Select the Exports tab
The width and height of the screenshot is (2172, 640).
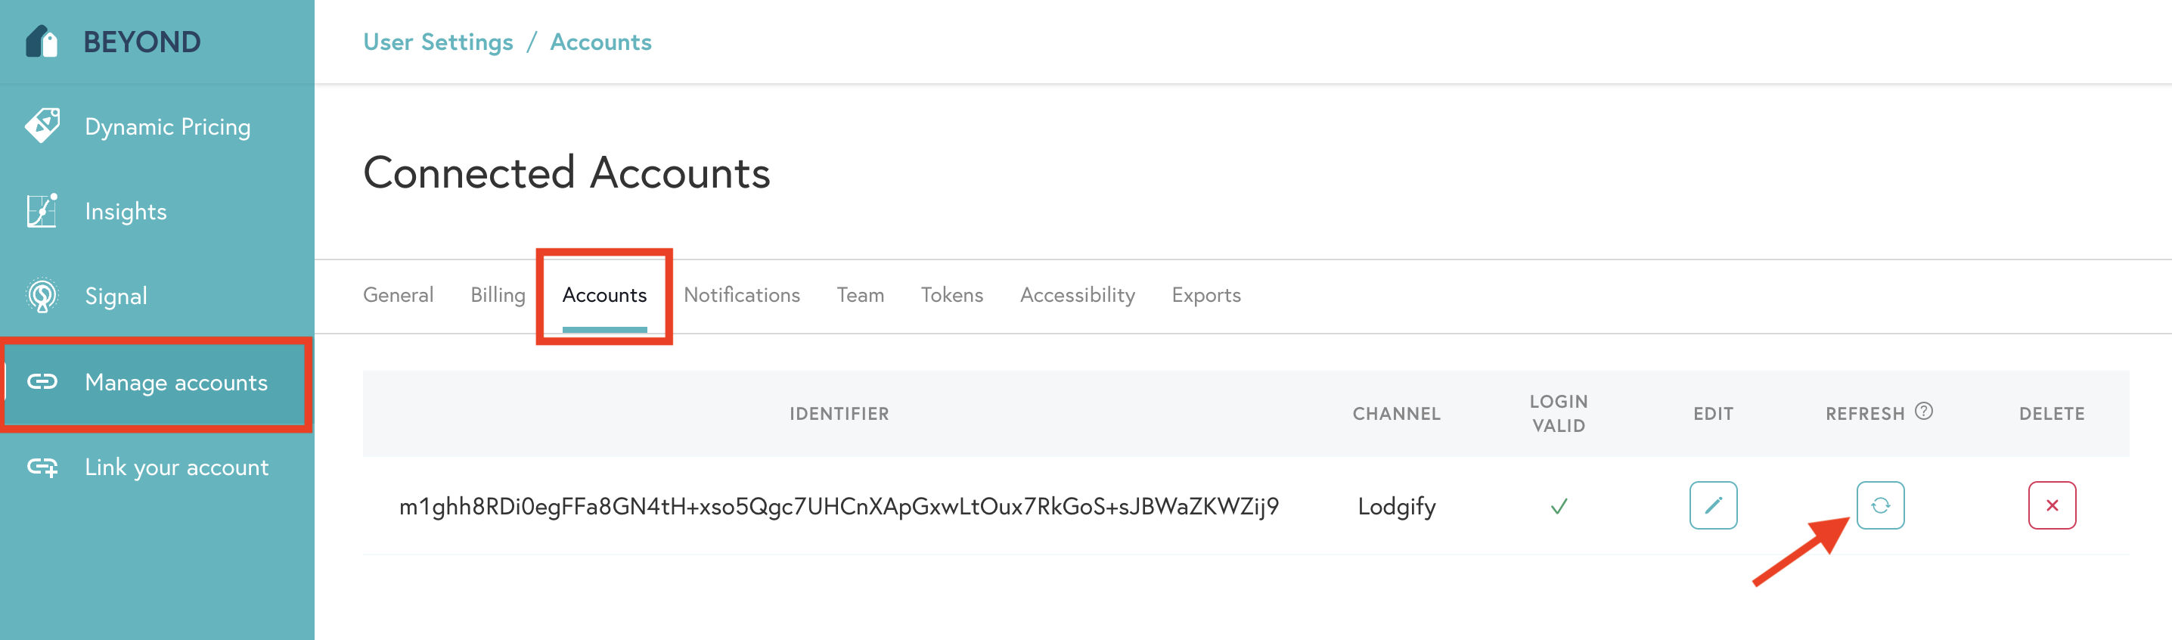[x=1205, y=295]
